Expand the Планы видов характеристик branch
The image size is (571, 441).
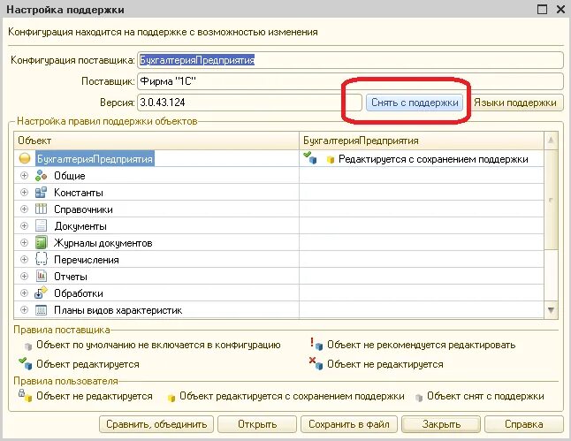click(24, 310)
